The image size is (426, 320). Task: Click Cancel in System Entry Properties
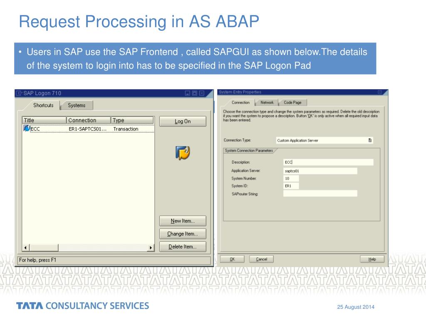click(x=261, y=259)
